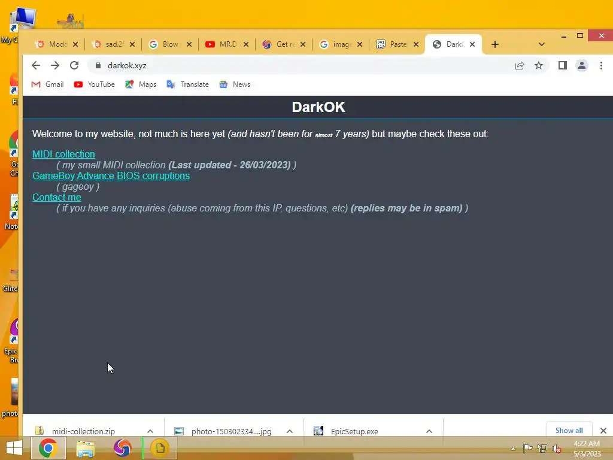This screenshot has height=460, width=613.
Task: Open the Gmail bookmark
Action: 47,84
